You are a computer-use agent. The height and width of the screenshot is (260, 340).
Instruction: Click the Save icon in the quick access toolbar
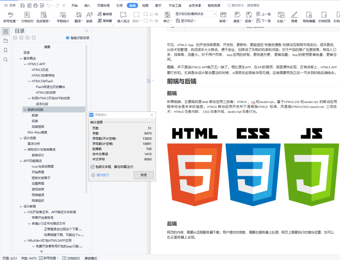tap(22, 5)
